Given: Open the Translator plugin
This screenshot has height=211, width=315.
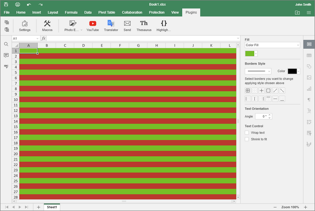Looking at the screenshot, I should 111,26.
